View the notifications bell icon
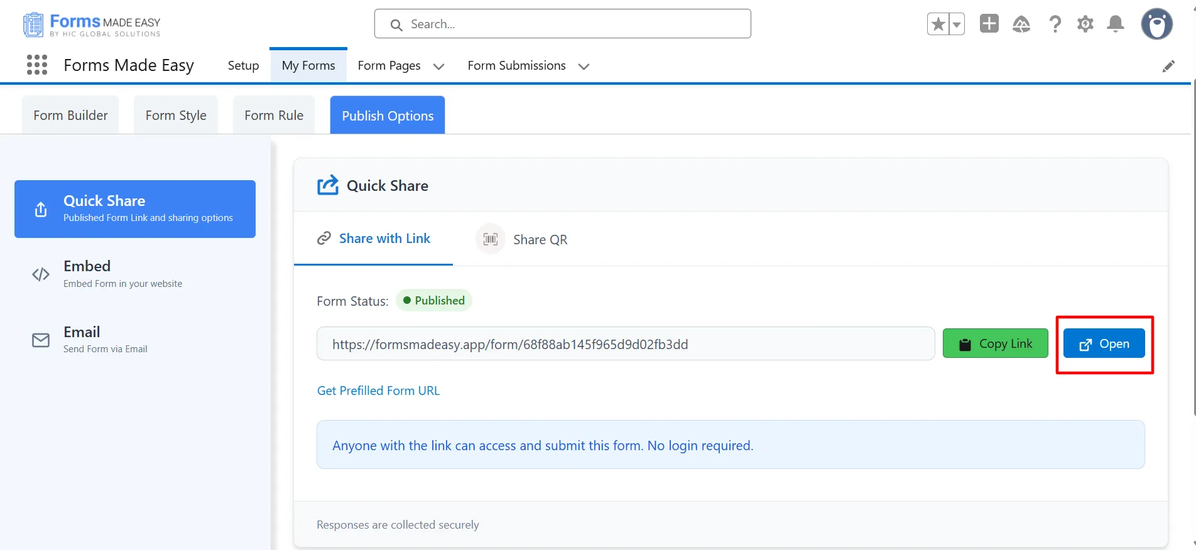The image size is (1196, 550). (x=1115, y=24)
